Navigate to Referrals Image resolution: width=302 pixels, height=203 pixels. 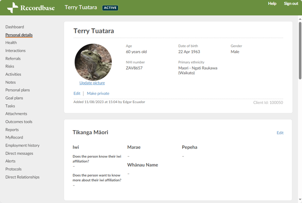pyautogui.click(x=13, y=58)
